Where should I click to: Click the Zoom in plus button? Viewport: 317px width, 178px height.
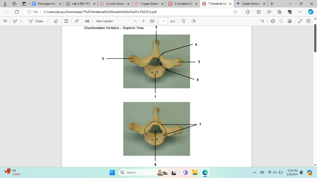(143, 21)
